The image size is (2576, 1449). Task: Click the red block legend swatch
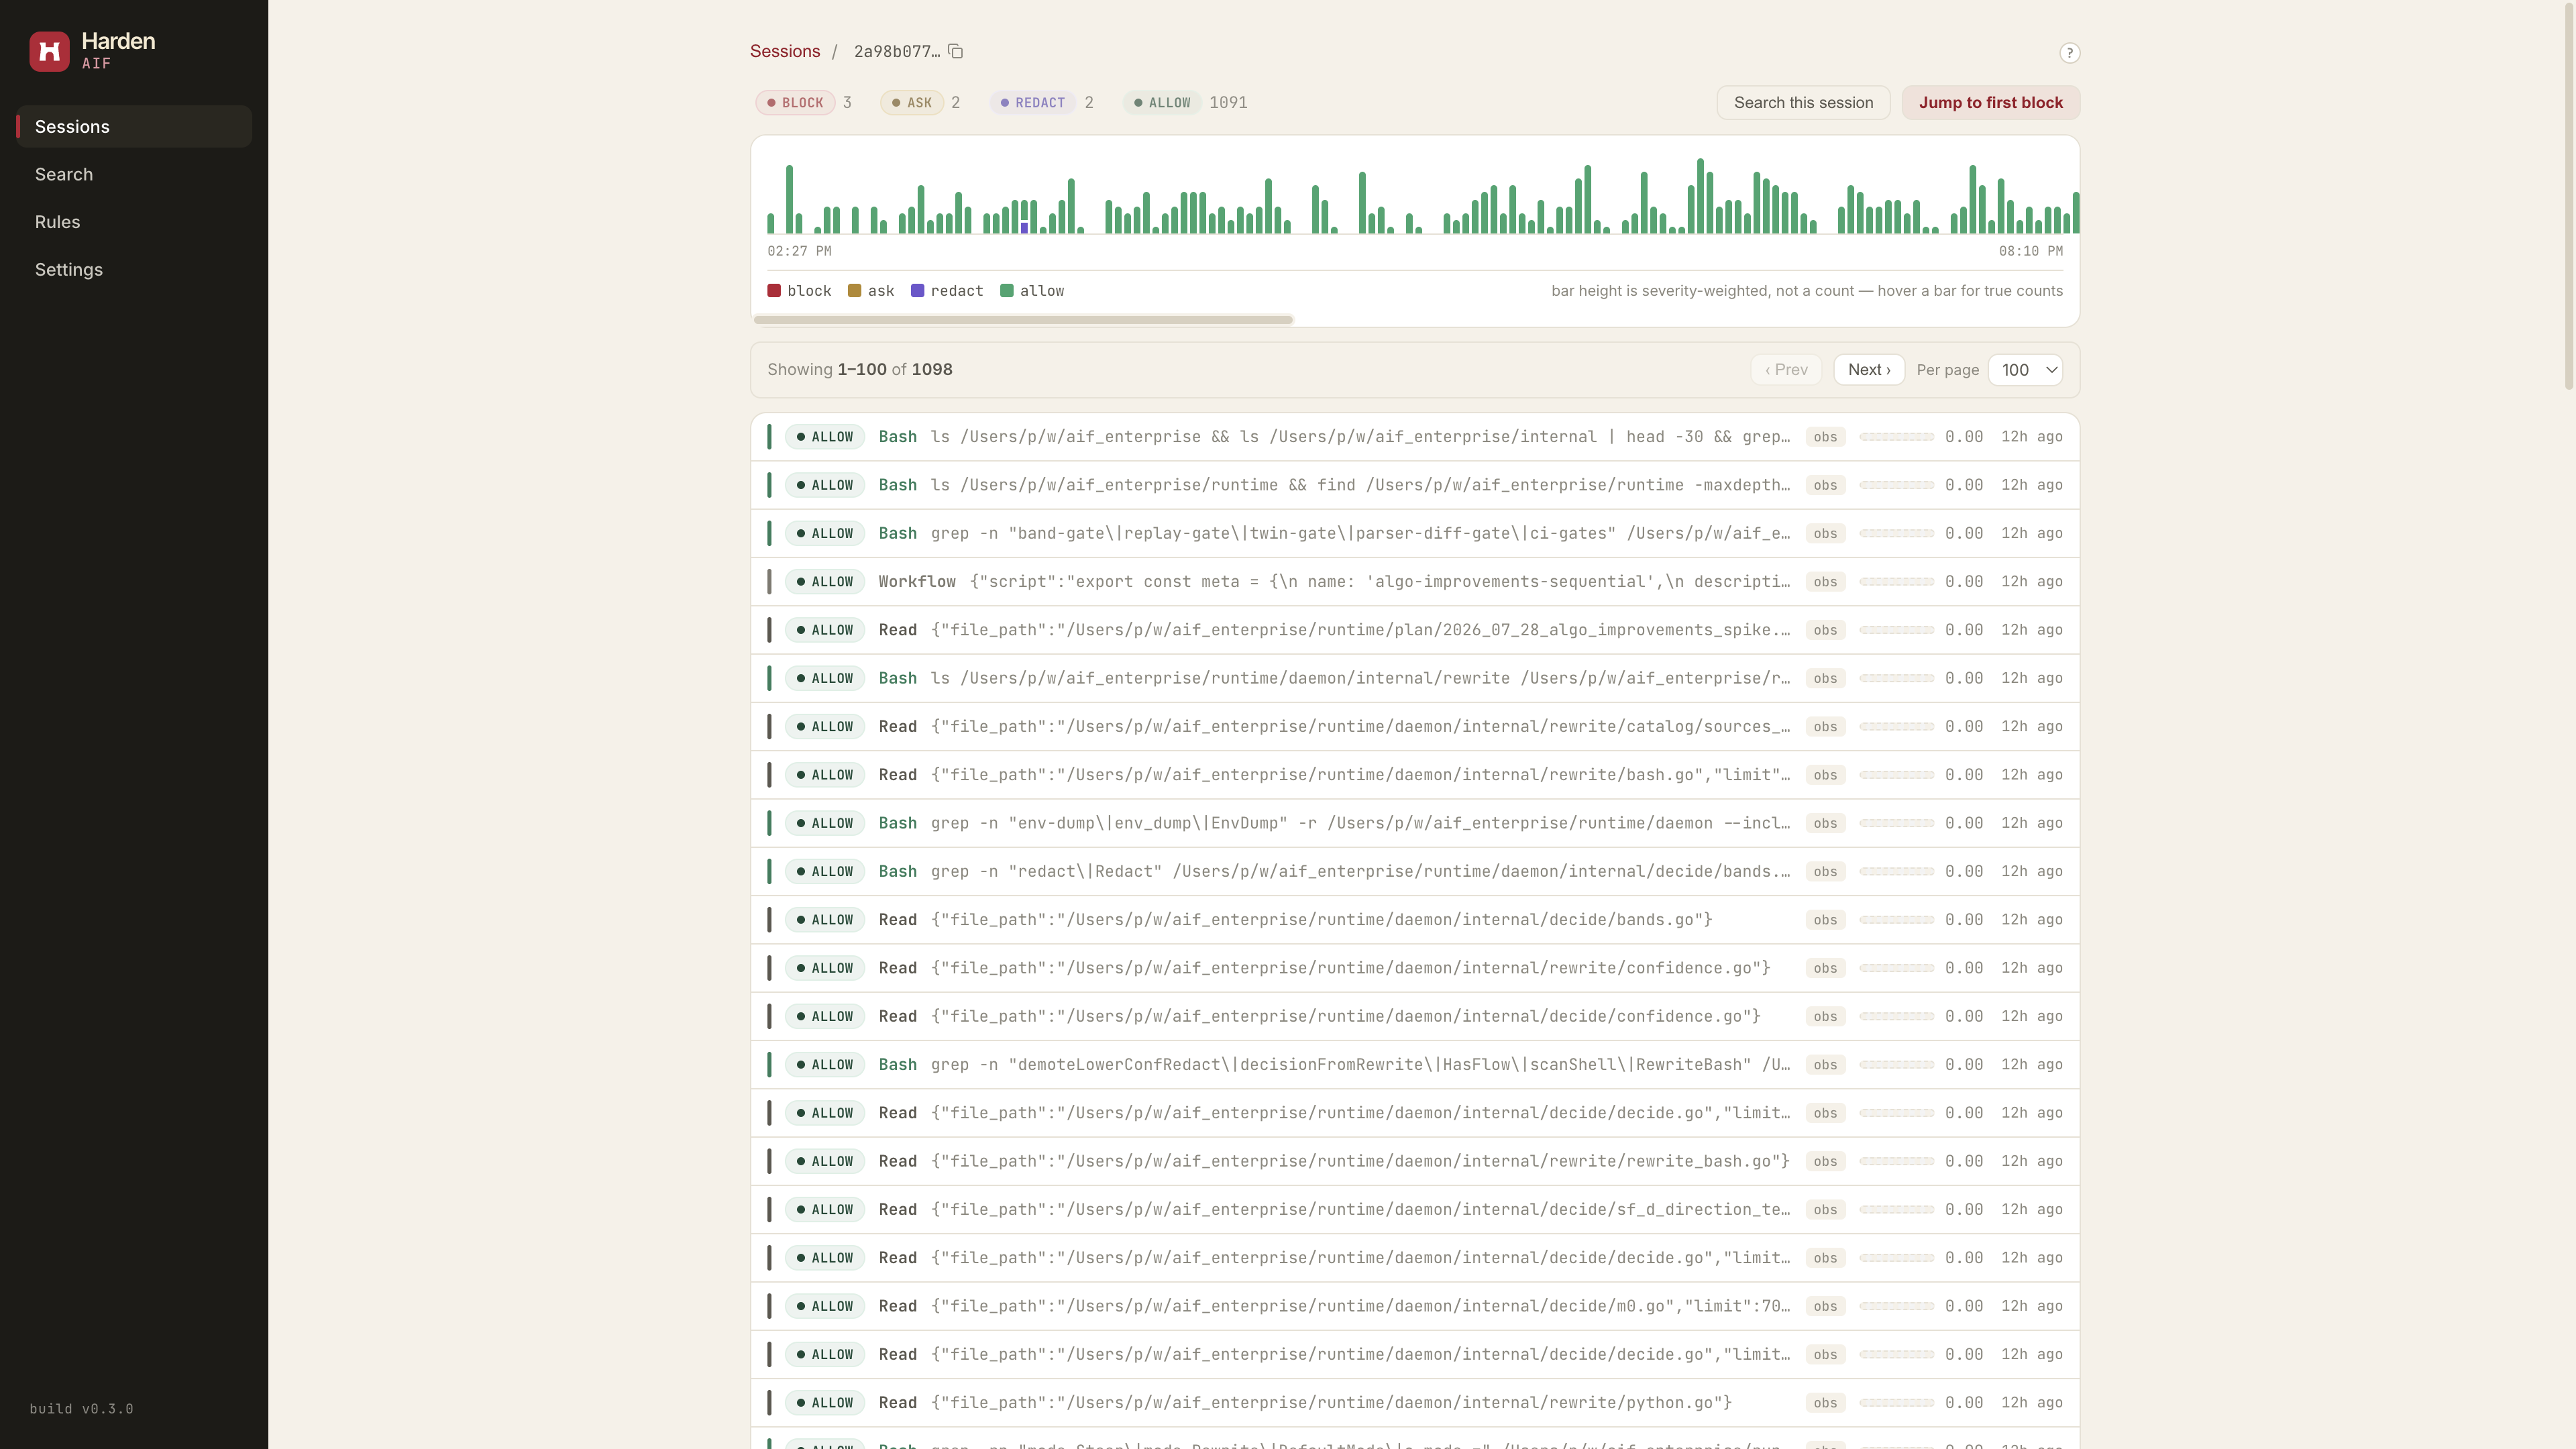[774, 291]
